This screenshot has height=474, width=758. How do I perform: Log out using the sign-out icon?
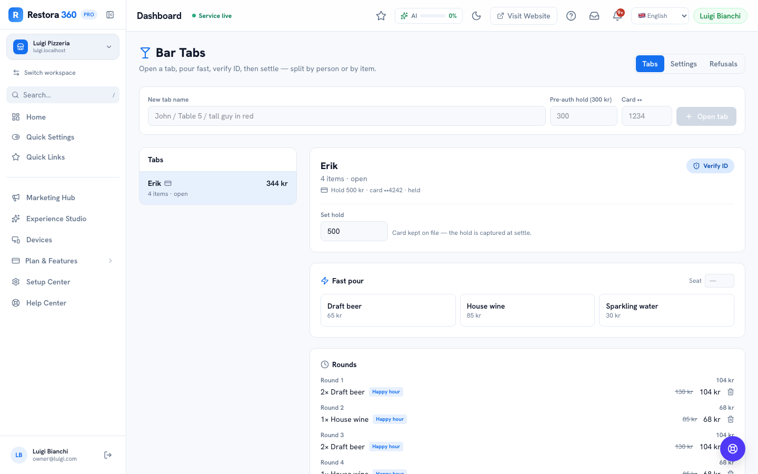(108, 455)
